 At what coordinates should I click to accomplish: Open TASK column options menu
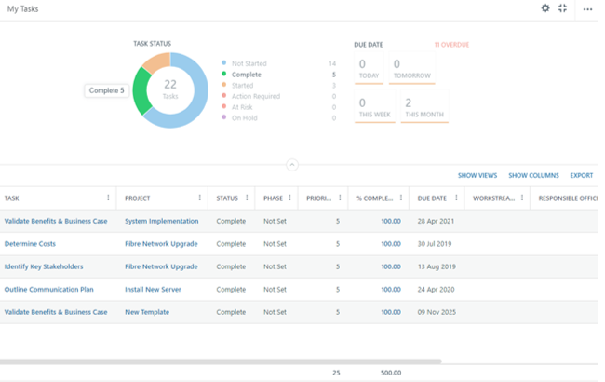[x=108, y=198]
